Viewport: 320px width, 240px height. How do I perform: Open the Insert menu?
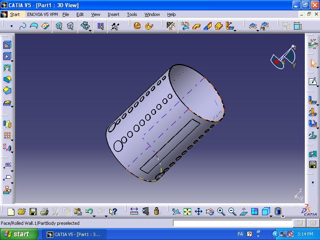(113, 14)
